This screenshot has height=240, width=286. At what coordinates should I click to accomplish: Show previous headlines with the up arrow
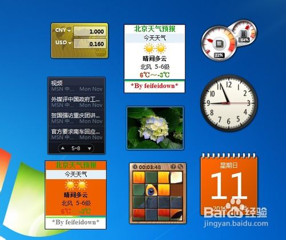(63, 148)
